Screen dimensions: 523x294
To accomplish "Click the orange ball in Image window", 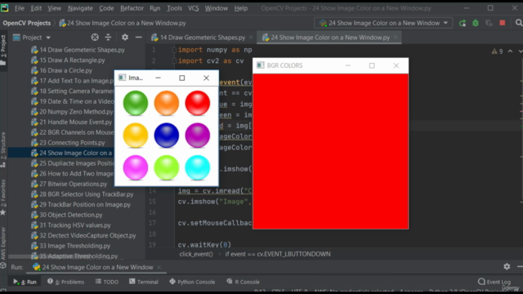I will (x=167, y=103).
